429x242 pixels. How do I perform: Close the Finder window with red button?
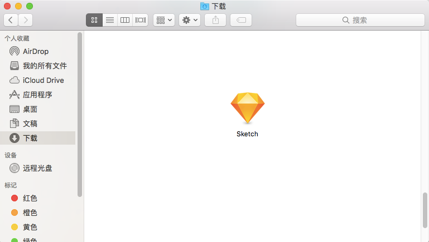[7, 6]
